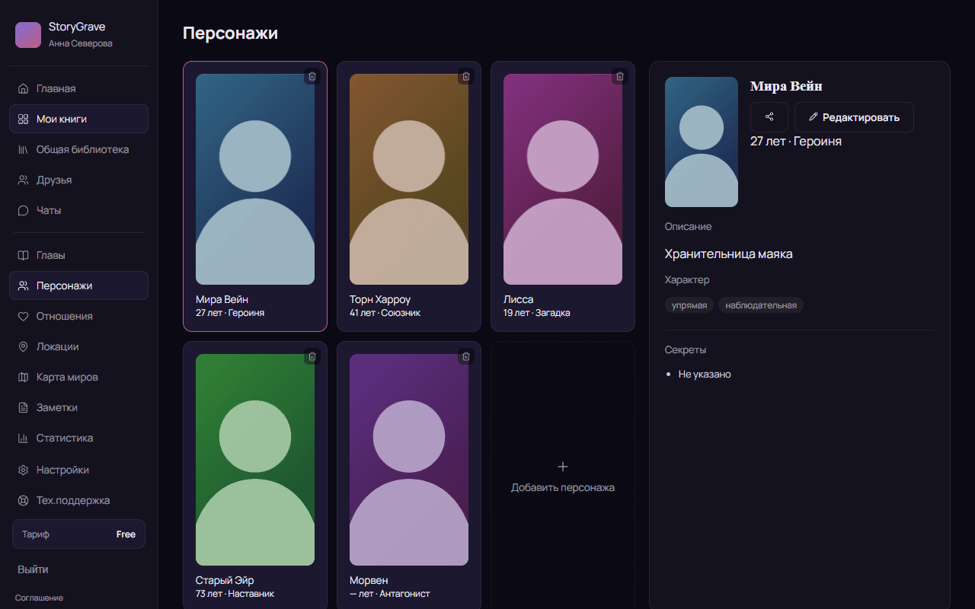Go to Мои книги section
The width and height of the screenshot is (975, 609).
[x=78, y=119]
